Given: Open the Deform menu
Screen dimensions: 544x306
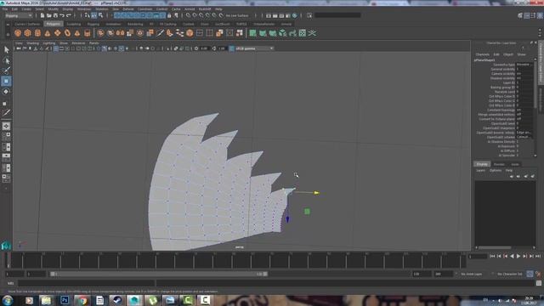Looking at the screenshot, I should 128,9.
